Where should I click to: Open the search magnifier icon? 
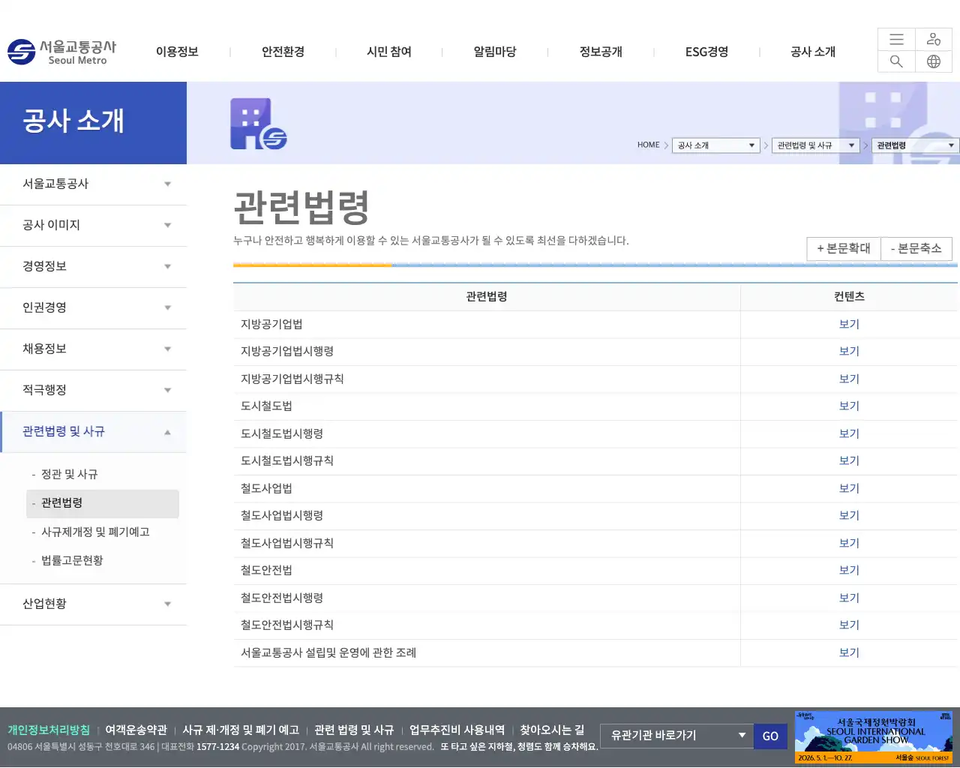pos(896,61)
